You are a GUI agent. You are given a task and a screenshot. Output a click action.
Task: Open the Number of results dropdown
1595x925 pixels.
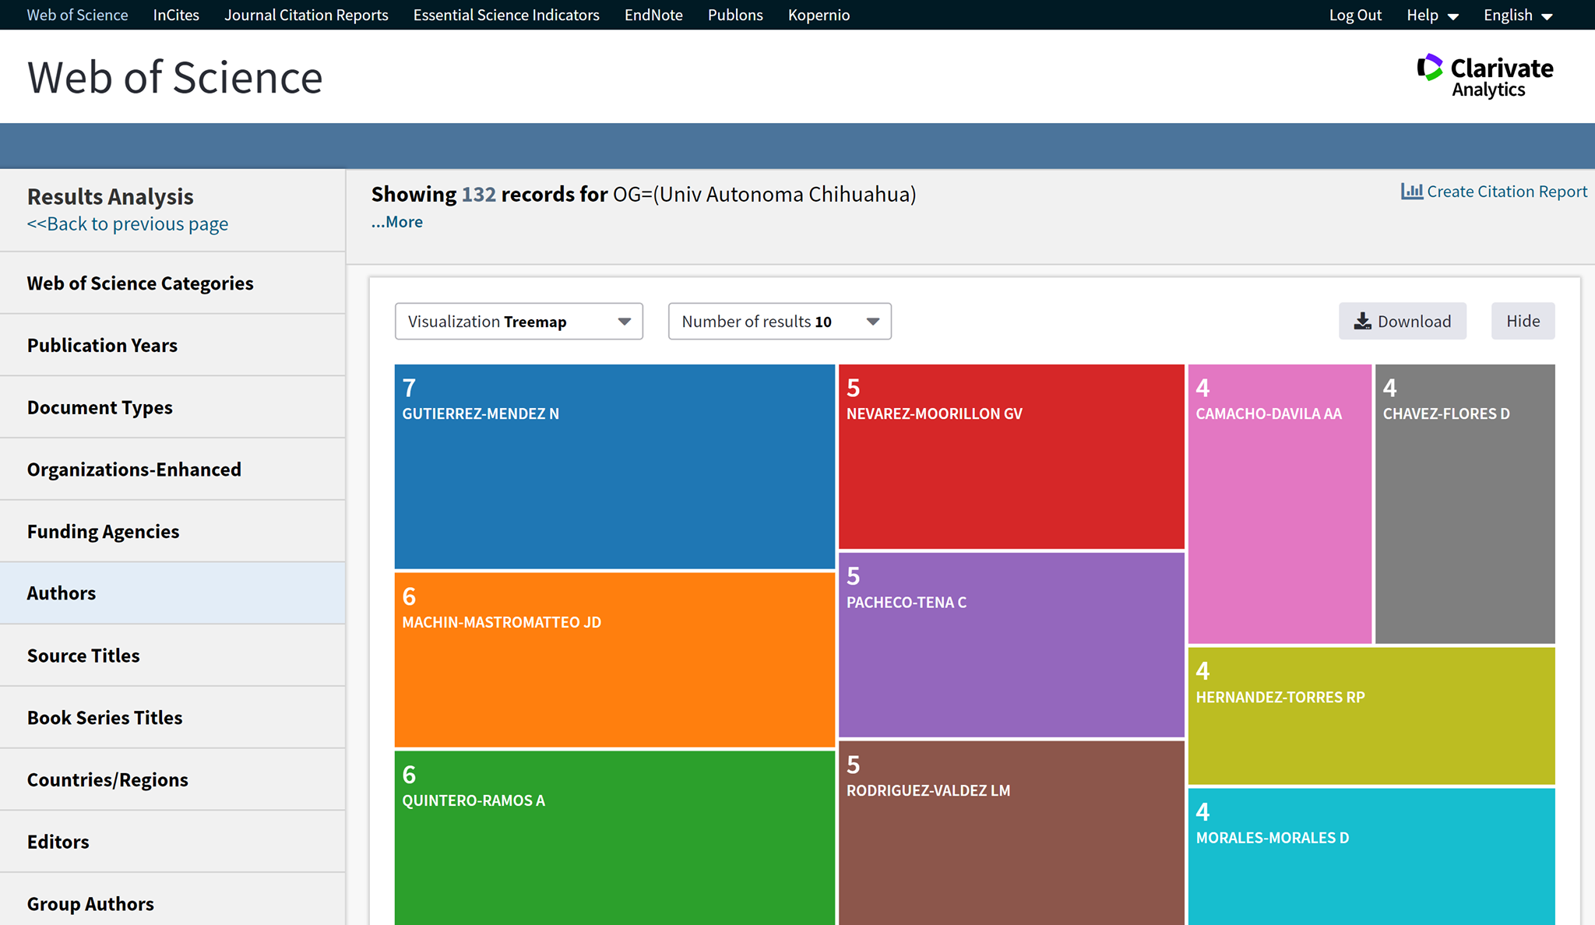tap(780, 322)
